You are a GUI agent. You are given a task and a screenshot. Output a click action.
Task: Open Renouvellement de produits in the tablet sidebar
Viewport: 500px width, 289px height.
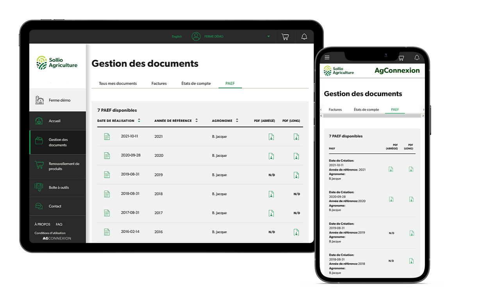(58, 166)
